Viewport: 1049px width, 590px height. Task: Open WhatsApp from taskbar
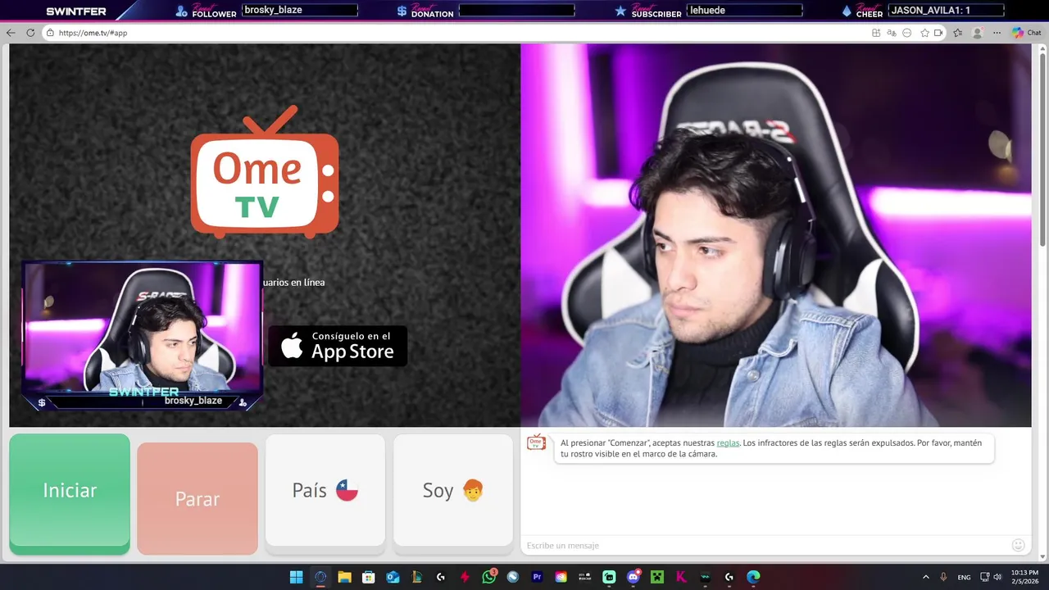tap(489, 577)
